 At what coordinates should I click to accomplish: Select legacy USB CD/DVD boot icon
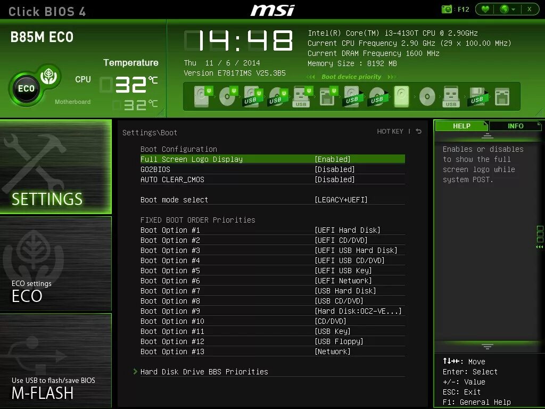click(378, 96)
